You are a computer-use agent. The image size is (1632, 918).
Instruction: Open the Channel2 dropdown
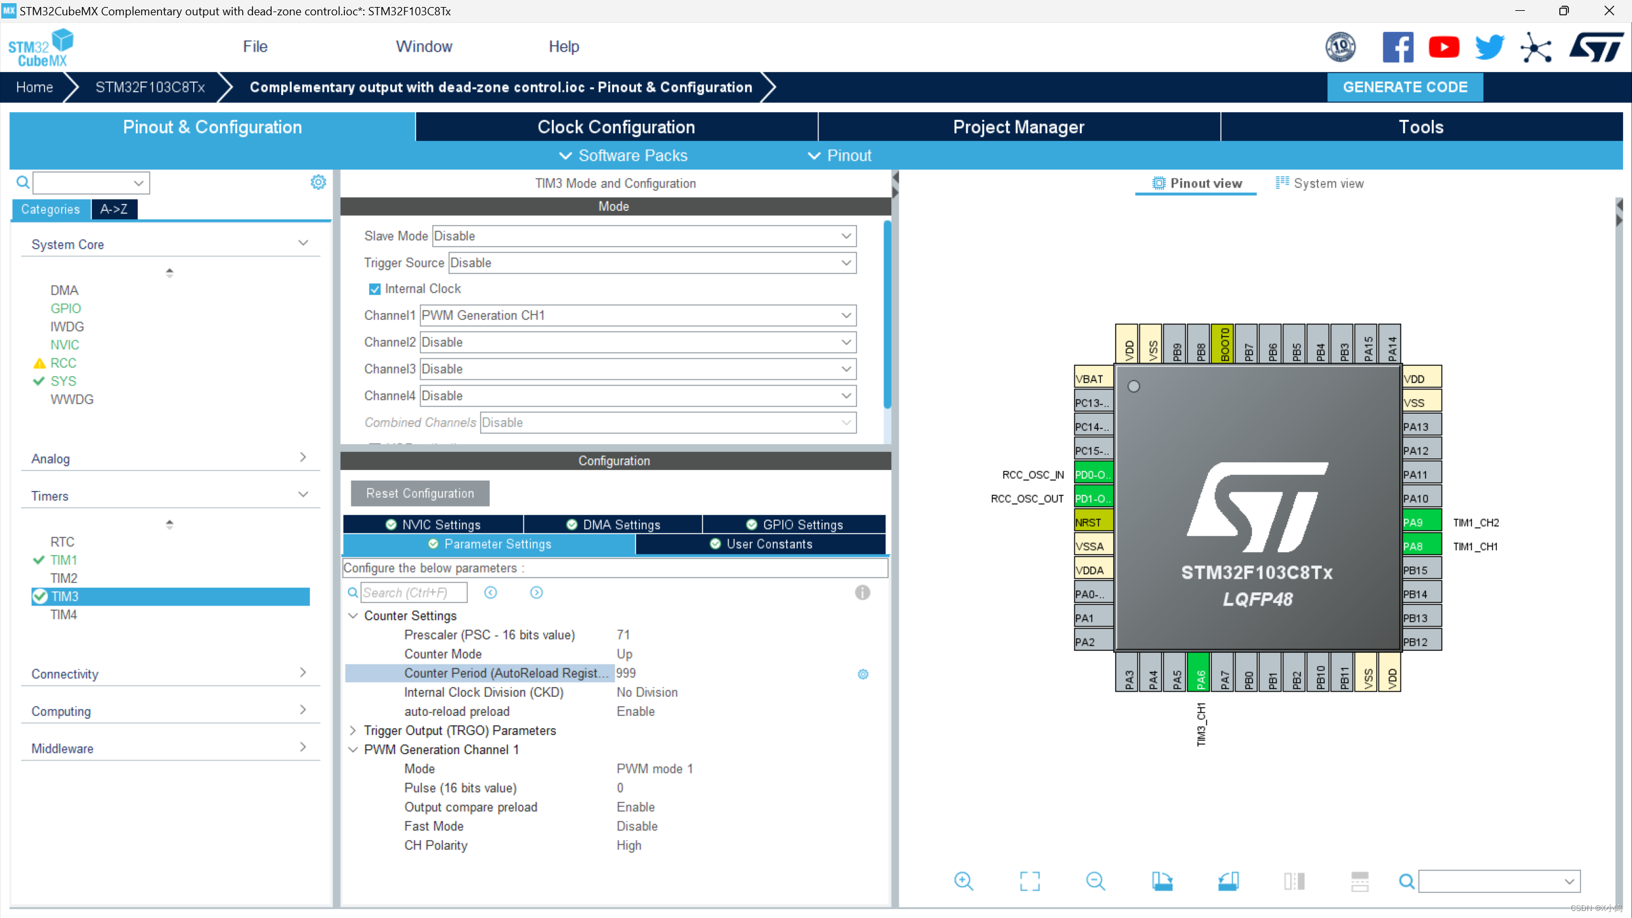tap(637, 342)
